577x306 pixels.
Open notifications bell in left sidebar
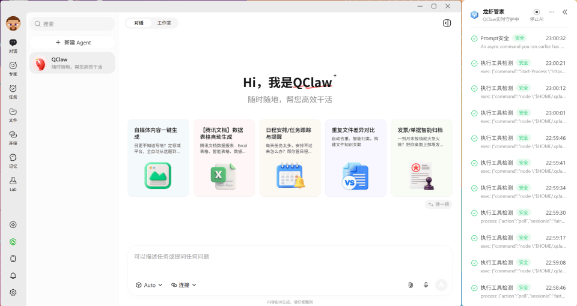[13, 275]
